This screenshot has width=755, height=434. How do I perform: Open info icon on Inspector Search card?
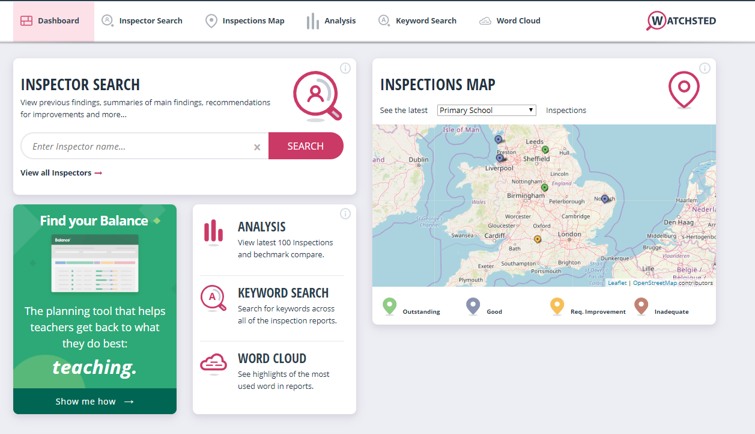point(345,69)
